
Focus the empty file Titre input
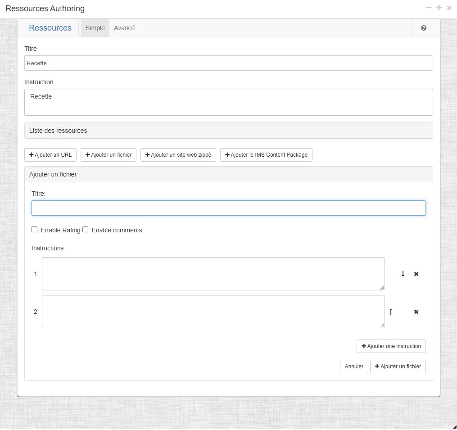tap(229, 208)
